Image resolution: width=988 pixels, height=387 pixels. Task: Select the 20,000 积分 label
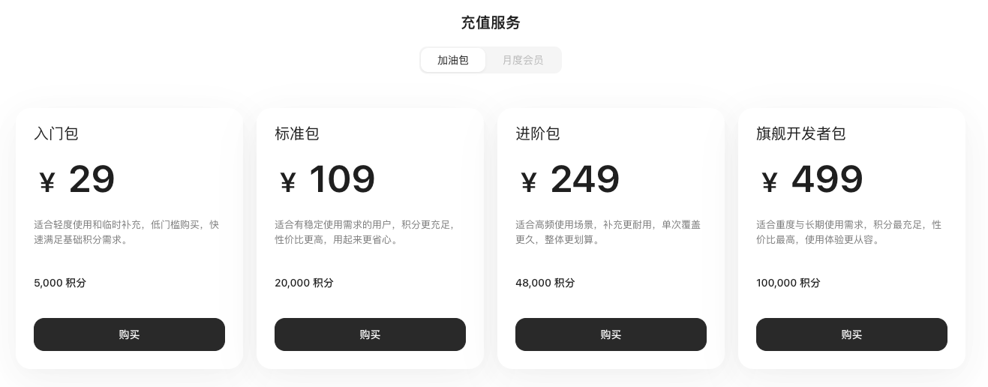pyautogui.click(x=304, y=283)
